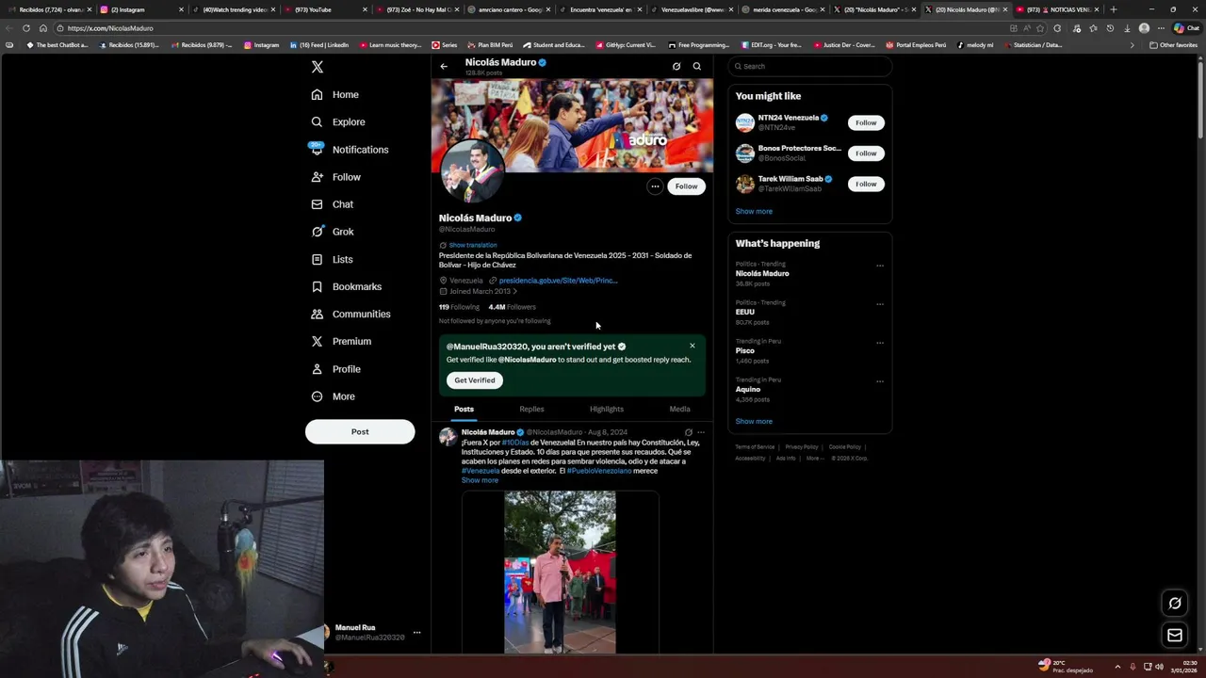Image resolution: width=1206 pixels, height=678 pixels.
Task: Open the Follow section in the sidebar
Action: [x=336, y=177]
